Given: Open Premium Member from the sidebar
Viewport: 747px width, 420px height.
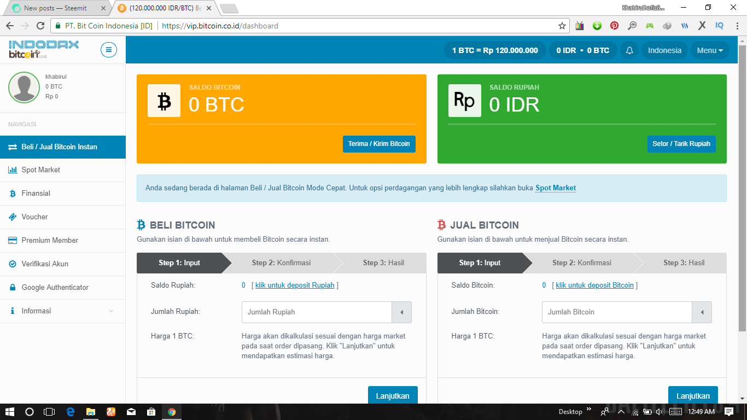Looking at the screenshot, I should tap(63, 240).
